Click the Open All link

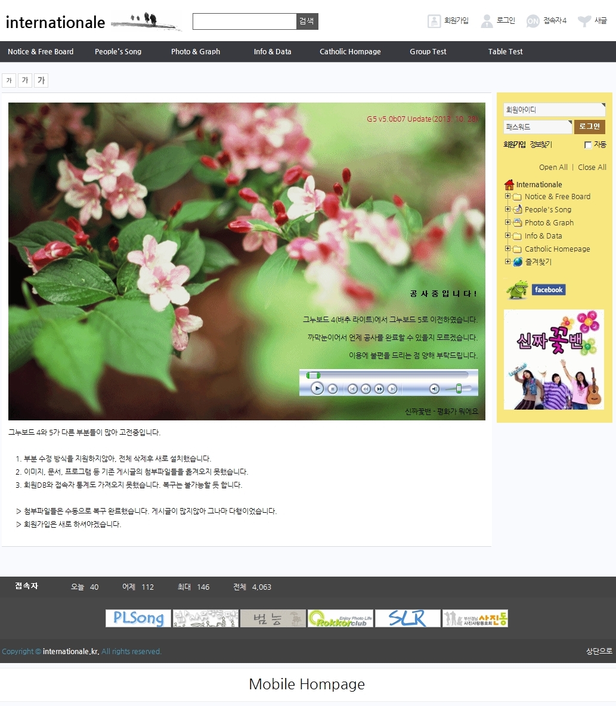pyautogui.click(x=553, y=168)
